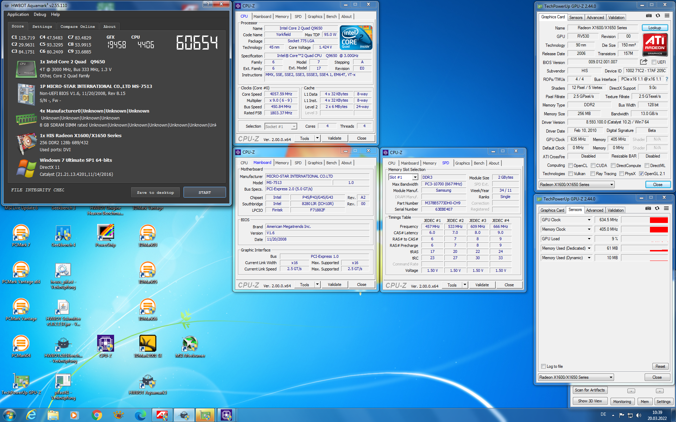Open the Slot #1 dropdown in CPU-Z SPD
The width and height of the screenshot is (676, 422).
pos(415,177)
